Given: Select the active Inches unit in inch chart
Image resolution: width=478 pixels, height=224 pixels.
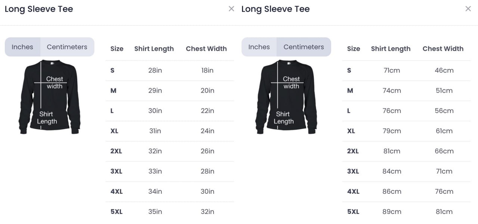Looking at the screenshot, I should [x=22, y=47].
